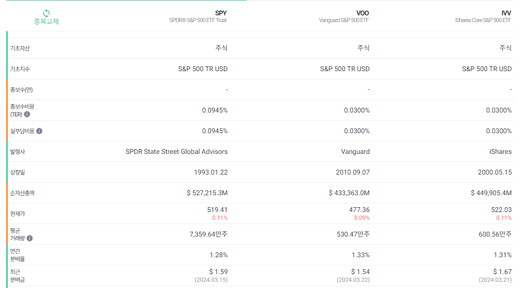Click SPY current price 519.41
This screenshot has width=530, height=288.
point(217,210)
